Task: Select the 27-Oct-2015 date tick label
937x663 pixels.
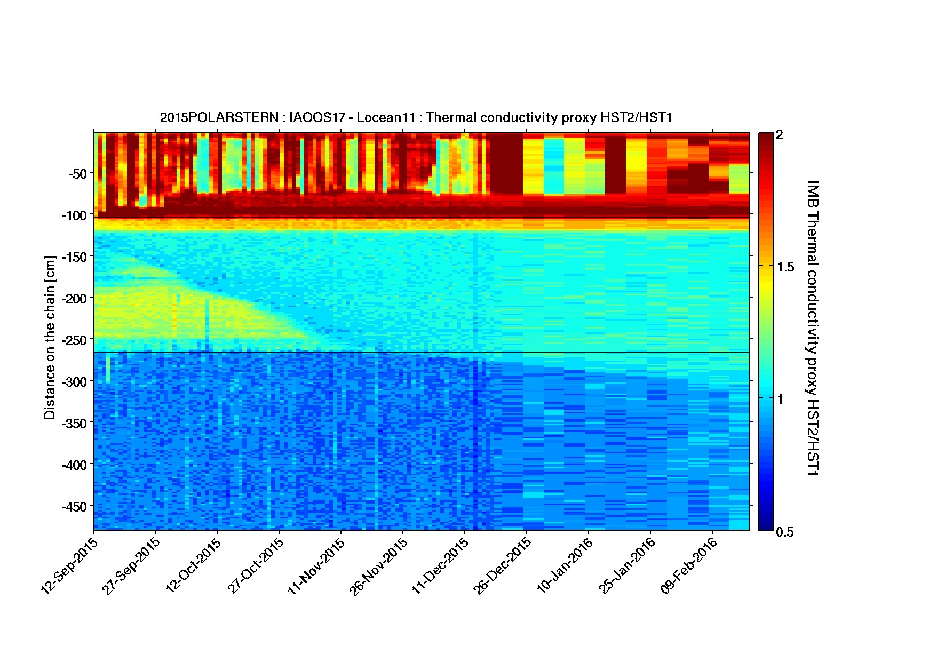Action: (256, 565)
